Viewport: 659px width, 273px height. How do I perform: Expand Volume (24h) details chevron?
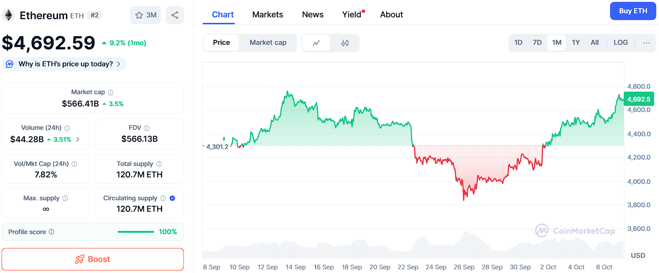point(77,139)
